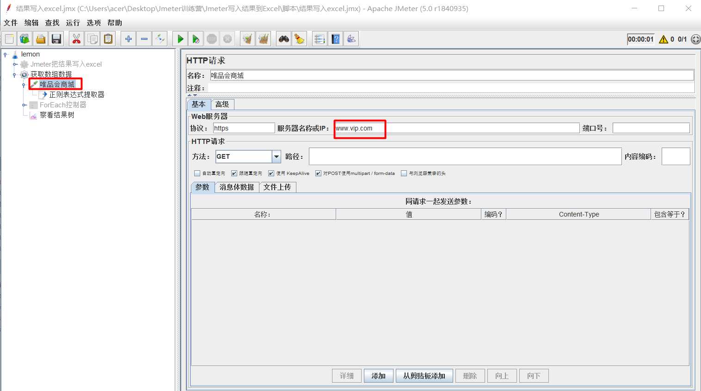Switch to the 消息体数据 tab
Image resolution: width=701 pixels, height=391 pixels.
[237, 187]
